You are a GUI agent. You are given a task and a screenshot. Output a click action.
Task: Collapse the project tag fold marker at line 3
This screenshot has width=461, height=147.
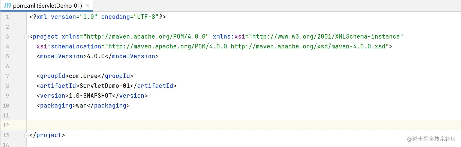pos(27,37)
